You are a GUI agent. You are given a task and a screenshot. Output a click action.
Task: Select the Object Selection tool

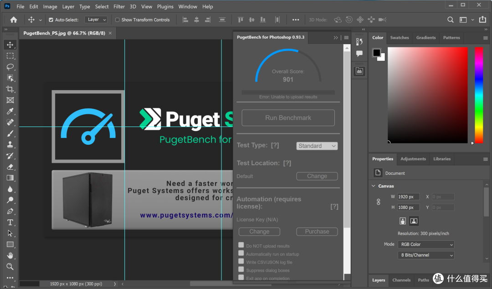click(10, 78)
